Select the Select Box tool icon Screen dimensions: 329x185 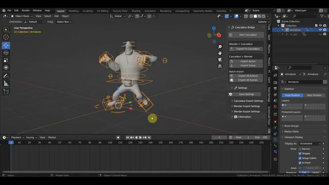[6, 30]
